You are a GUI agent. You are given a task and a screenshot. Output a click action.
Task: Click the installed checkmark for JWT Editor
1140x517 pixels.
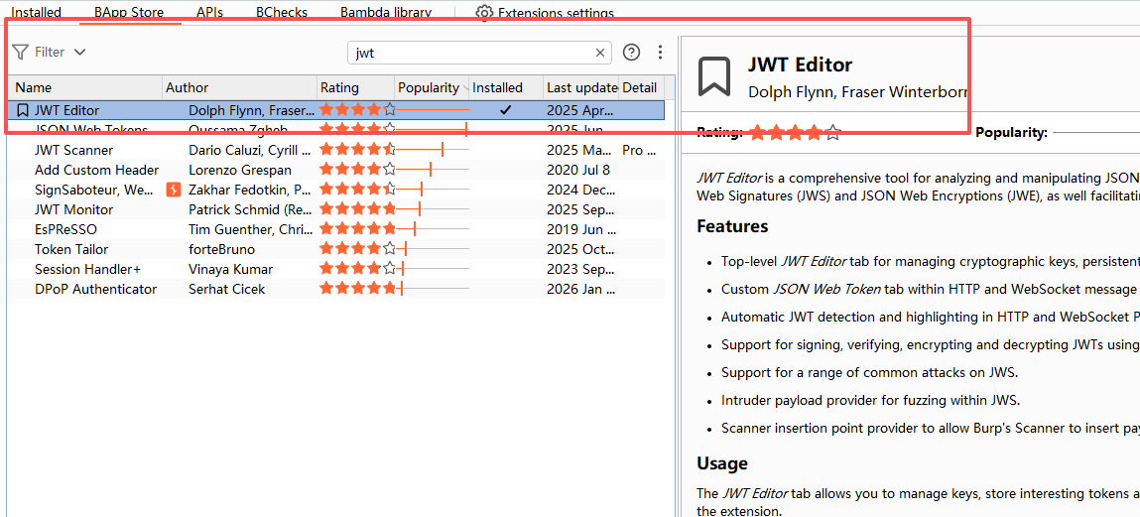click(506, 110)
